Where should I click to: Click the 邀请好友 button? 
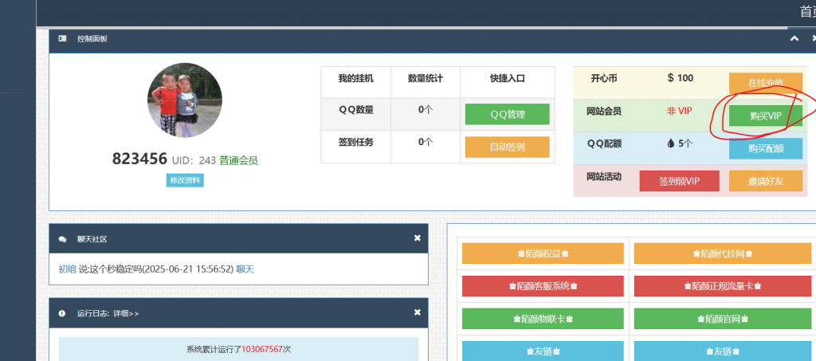point(765,181)
